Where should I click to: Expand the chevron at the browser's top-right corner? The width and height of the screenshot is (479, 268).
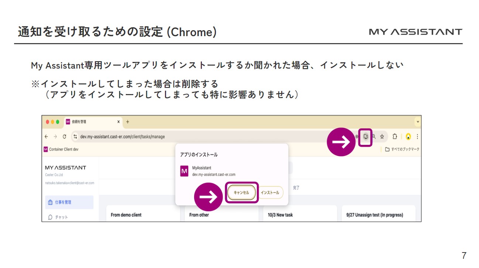click(x=417, y=122)
